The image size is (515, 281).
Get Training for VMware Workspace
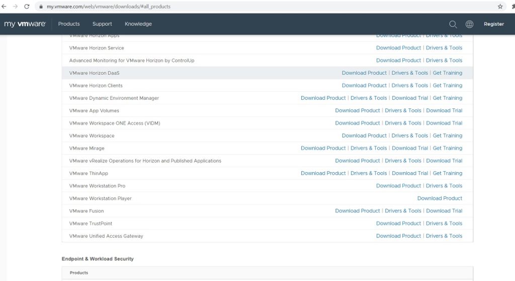point(447,135)
